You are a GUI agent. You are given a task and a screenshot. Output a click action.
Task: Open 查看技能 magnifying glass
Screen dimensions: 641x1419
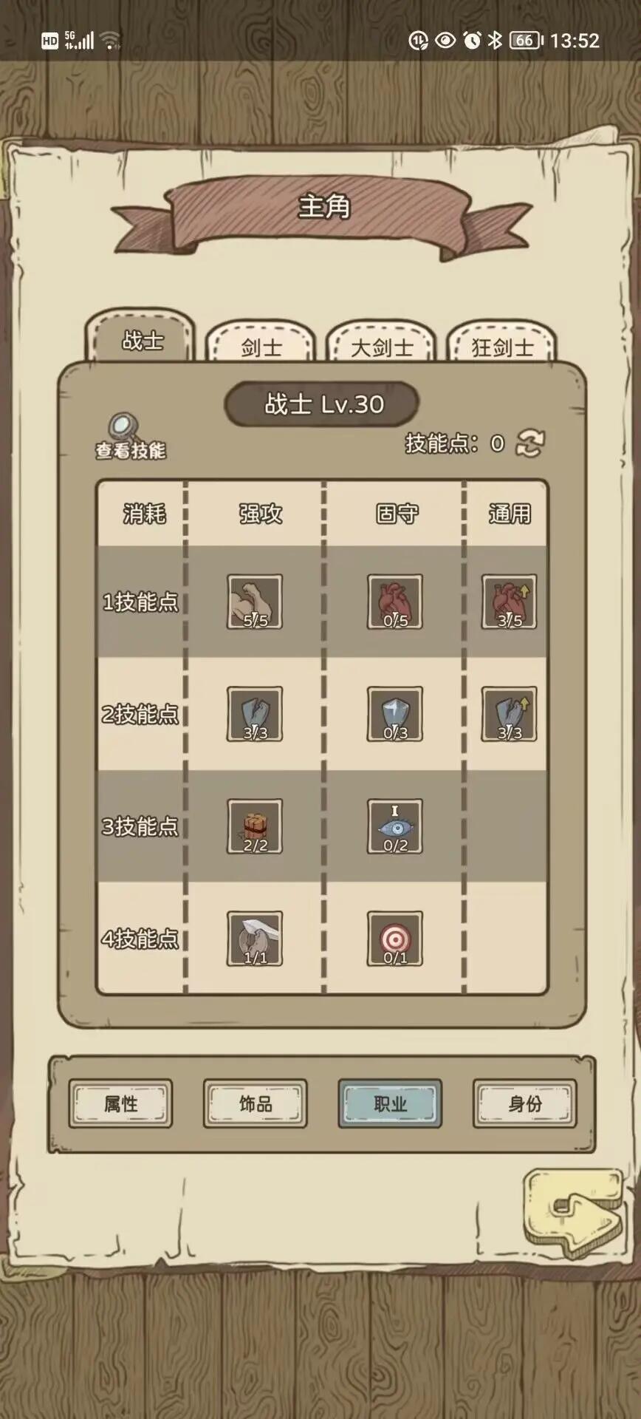click(x=130, y=437)
